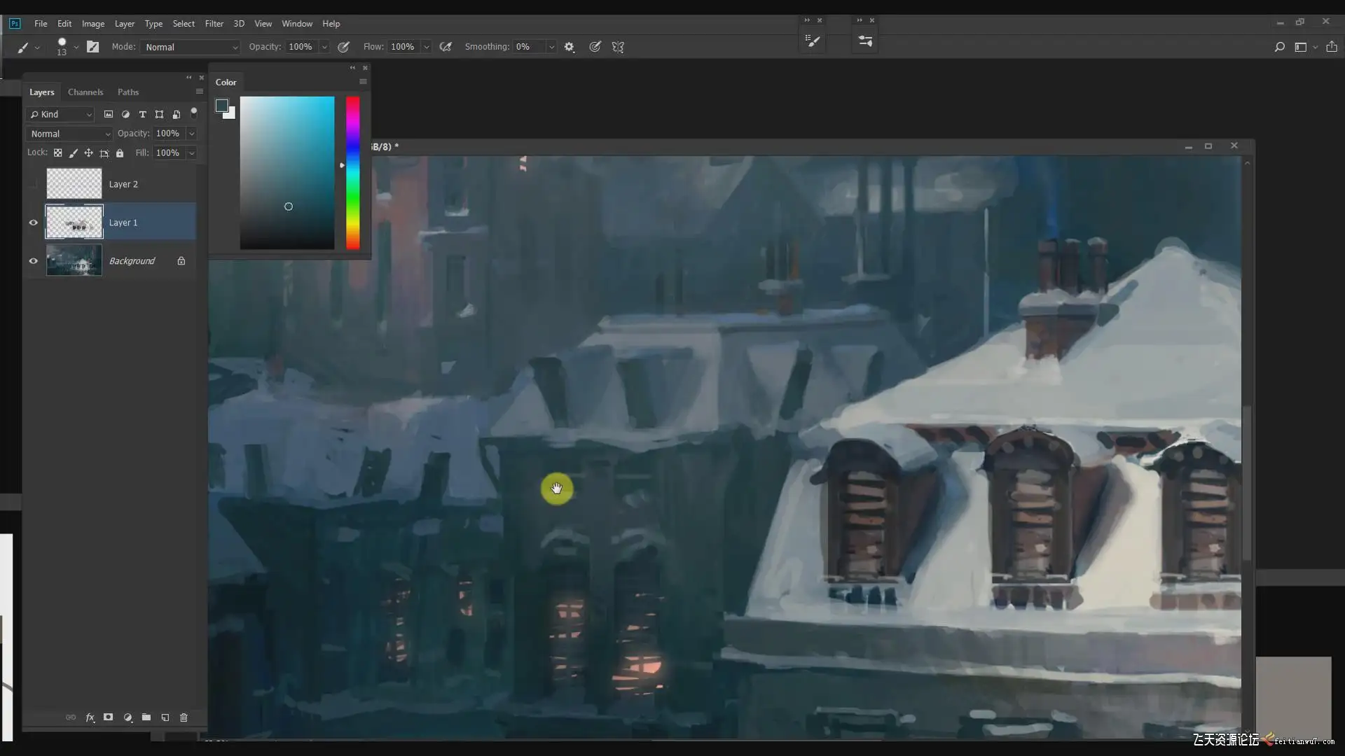Toggle the Brush Settings panel icon

click(x=92, y=47)
